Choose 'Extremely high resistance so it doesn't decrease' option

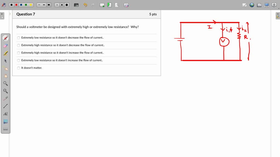click(x=18, y=45)
